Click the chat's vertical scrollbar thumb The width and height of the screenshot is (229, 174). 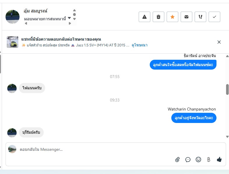(227, 89)
